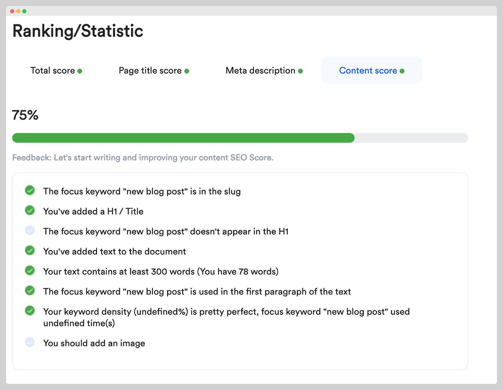Click the green status dot on Content score

(402, 71)
